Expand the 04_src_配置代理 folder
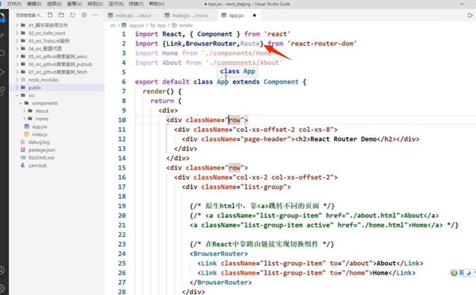This screenshot has width=476, height=295. (17, 48)
